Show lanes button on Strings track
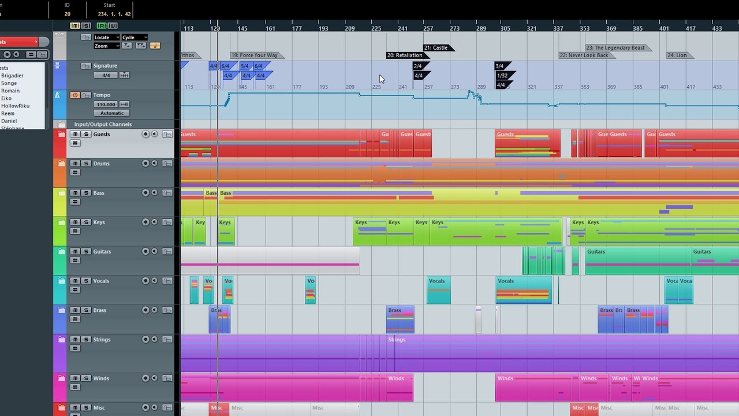This screenshot has height=416, width=739. pos(74,349)
